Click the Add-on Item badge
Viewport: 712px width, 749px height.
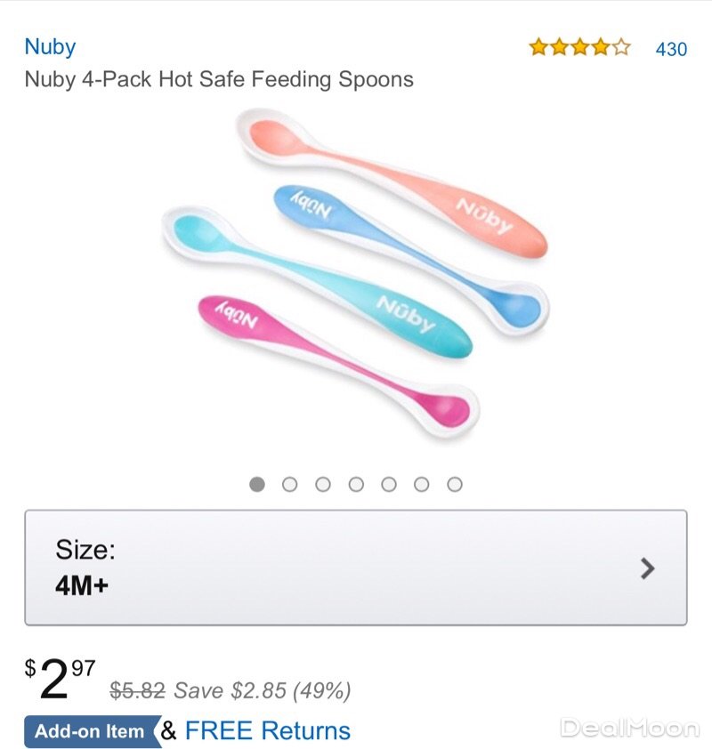(x=90, y=732)
